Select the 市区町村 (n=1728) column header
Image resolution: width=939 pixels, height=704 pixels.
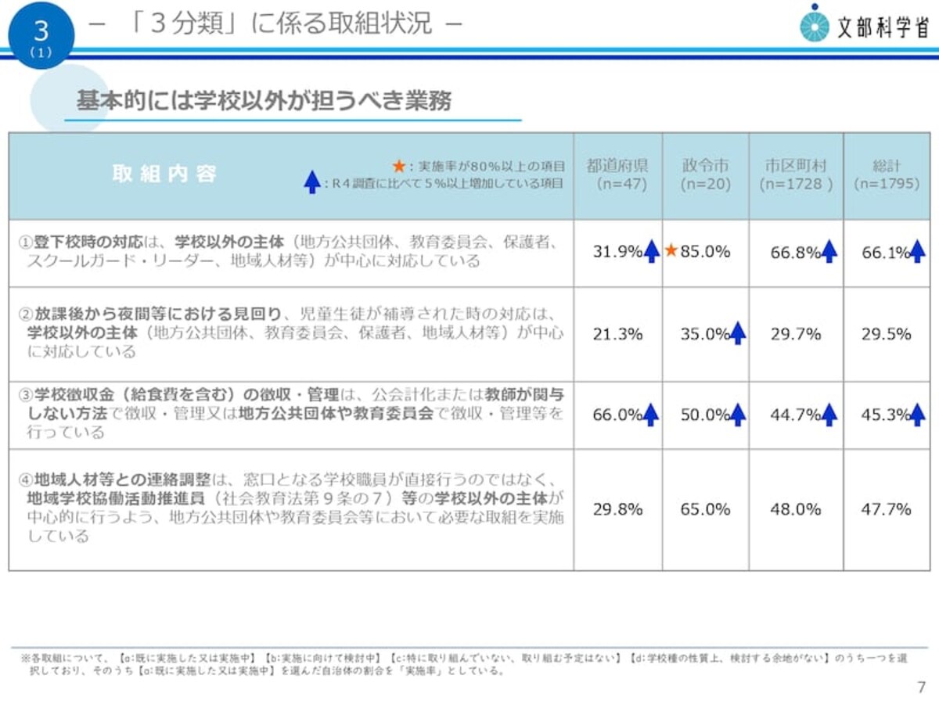pyautogui.click(x=797, y=175)
